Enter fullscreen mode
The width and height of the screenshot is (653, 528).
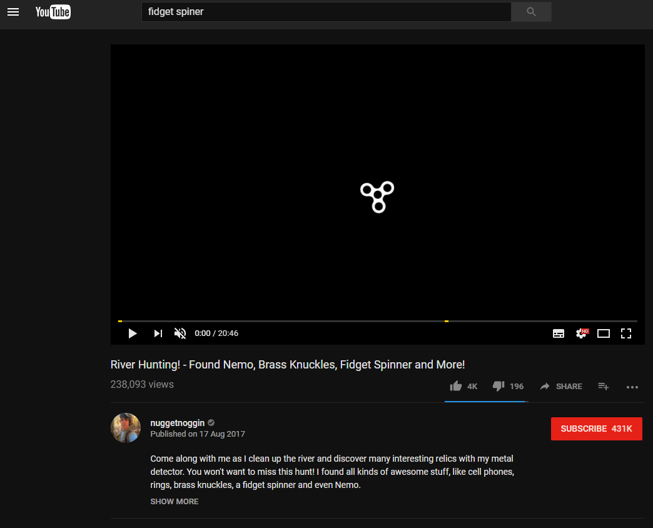626,333
